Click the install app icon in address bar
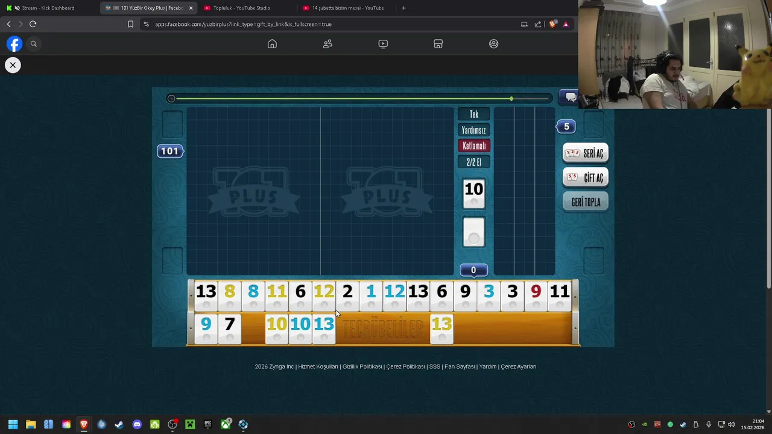The height and width of the screenshot is (434, 772). [x=524, y=24]
